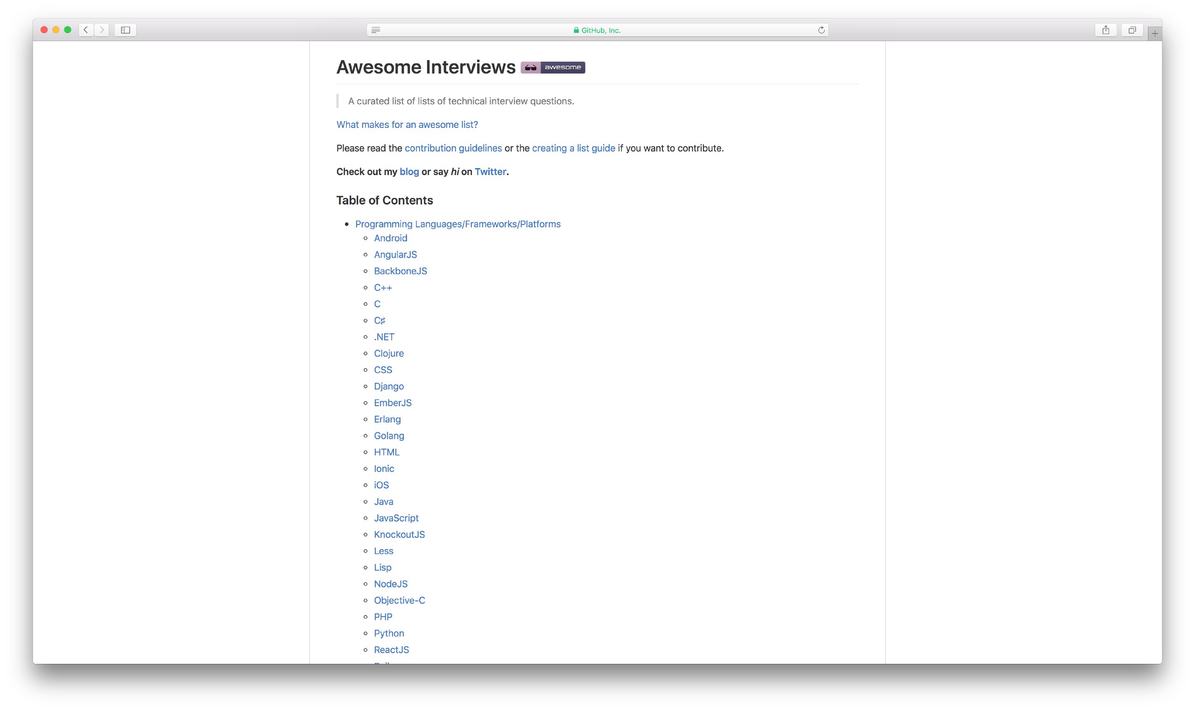Click the Awesome Interviews heading
1195x711 pixels.
426,67
